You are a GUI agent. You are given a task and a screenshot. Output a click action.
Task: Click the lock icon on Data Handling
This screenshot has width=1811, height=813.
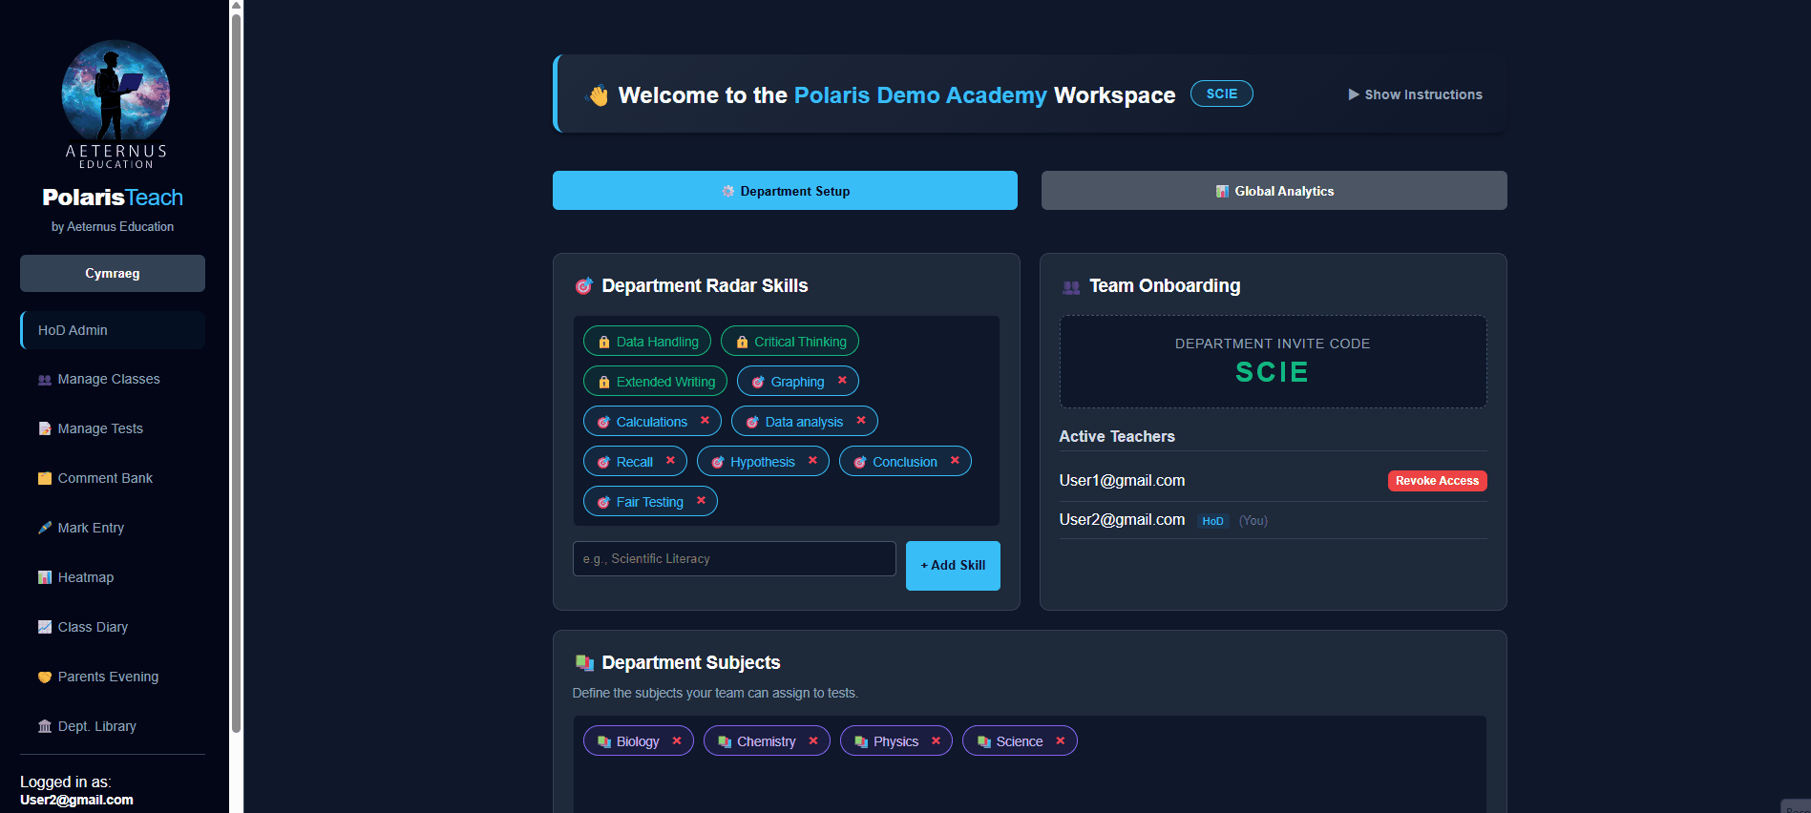(x=603, y=342)
